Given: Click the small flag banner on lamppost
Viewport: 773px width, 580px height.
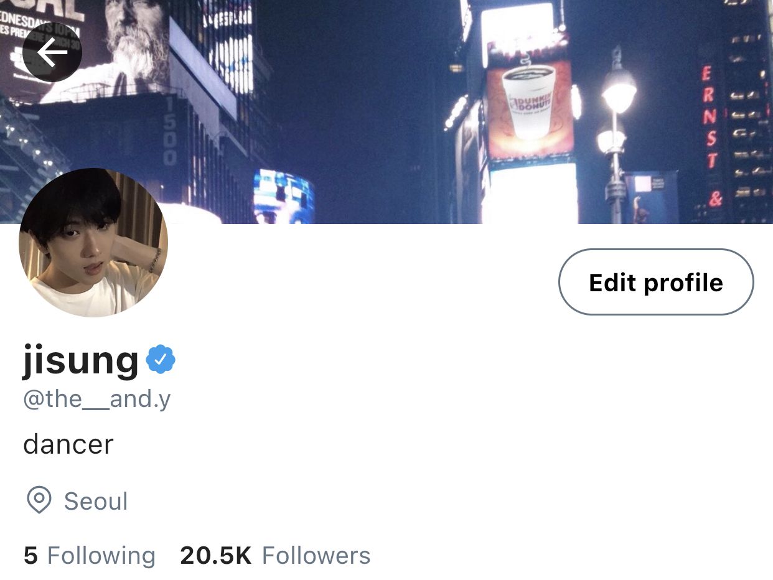Looking at the screenshot, I should [x=650, y=197].
